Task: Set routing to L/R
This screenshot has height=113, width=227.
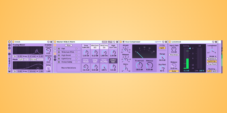Action: [209, 71]
